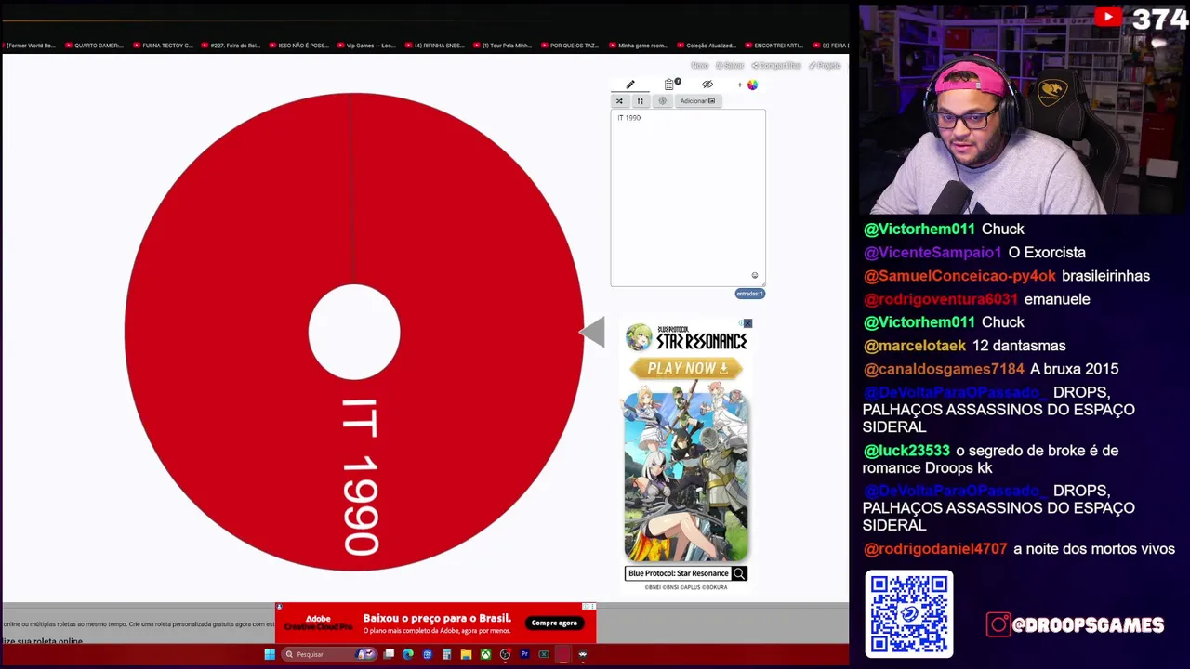Click the Pesquisar taskbar search box
This screenshot has height=669, width=1190.
click(330, 654)
